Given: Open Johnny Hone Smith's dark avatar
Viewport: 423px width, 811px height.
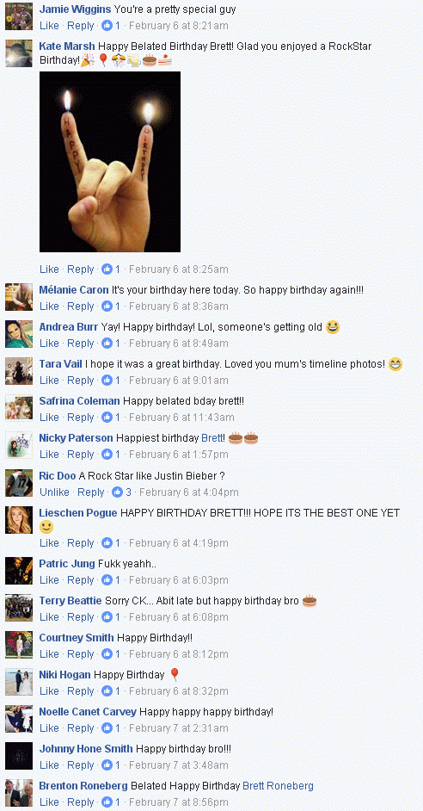Looking at the screenshot, I should 19,756.
